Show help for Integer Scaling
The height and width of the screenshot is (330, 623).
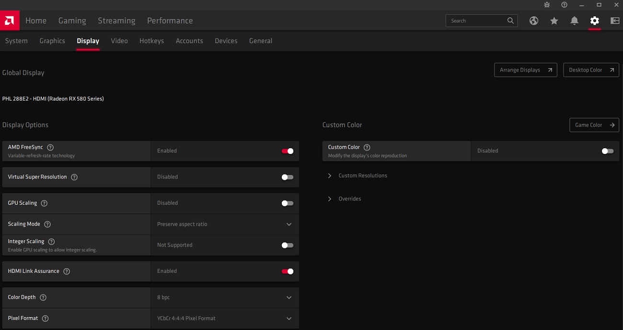point(51,242)
